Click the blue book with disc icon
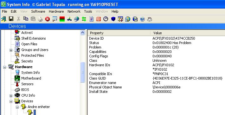225x115 pixels. (x=135, y=19)
